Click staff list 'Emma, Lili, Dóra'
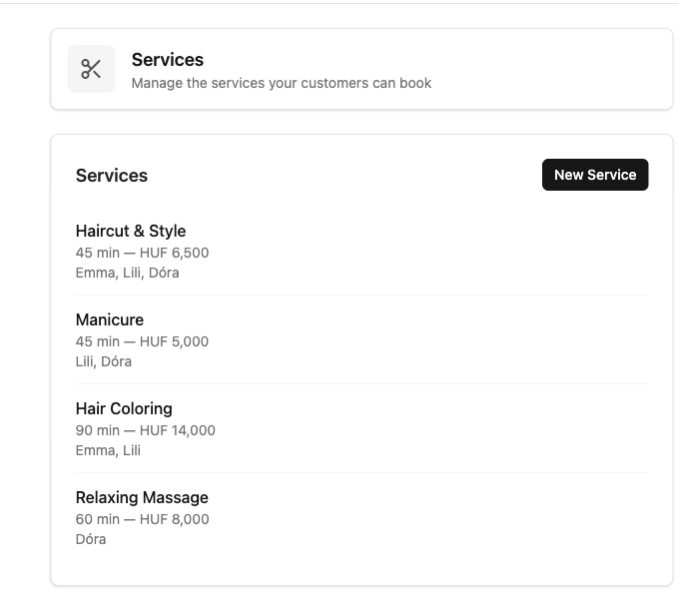 coord(128,274)
